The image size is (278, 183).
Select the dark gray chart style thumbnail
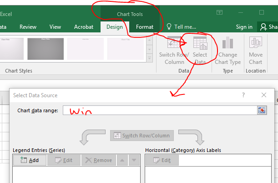click(x=45, y=49)
